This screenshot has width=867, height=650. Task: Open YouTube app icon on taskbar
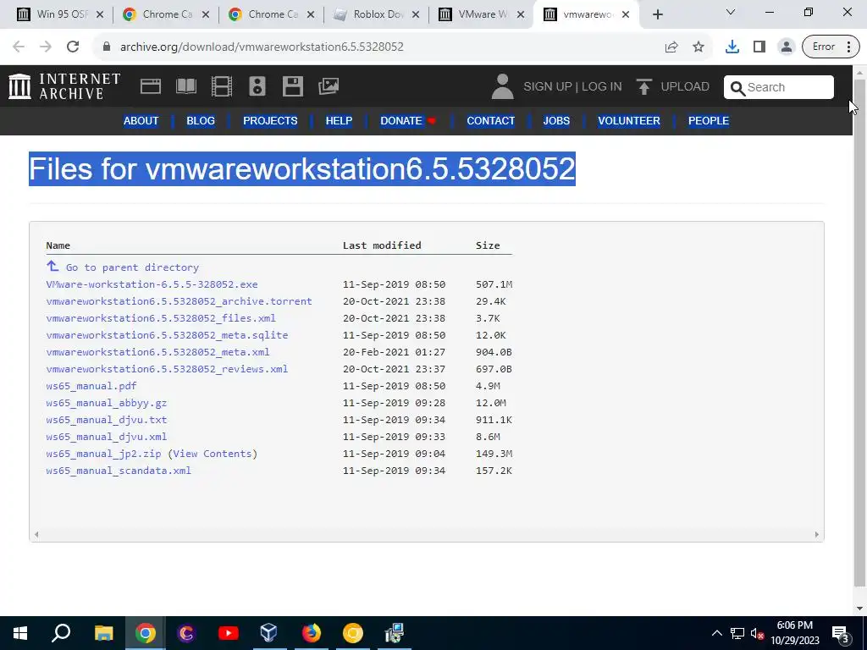[x=228, y=633]
